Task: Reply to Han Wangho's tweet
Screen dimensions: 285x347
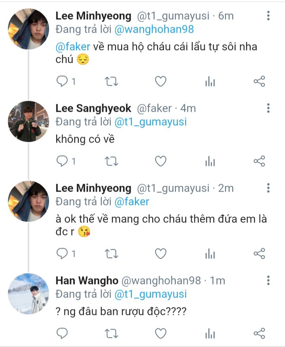Action: pyautogui.click(x=63, y=333)
